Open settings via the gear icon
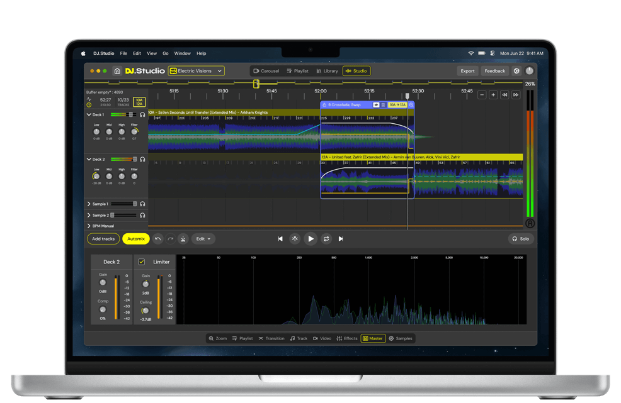 tap(516, 71)
